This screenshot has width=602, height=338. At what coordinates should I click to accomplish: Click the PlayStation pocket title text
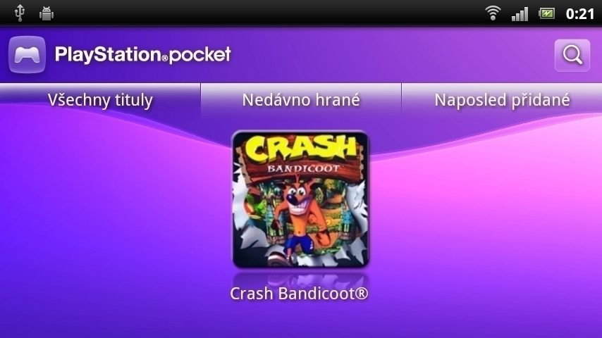[x=143, y=54]
